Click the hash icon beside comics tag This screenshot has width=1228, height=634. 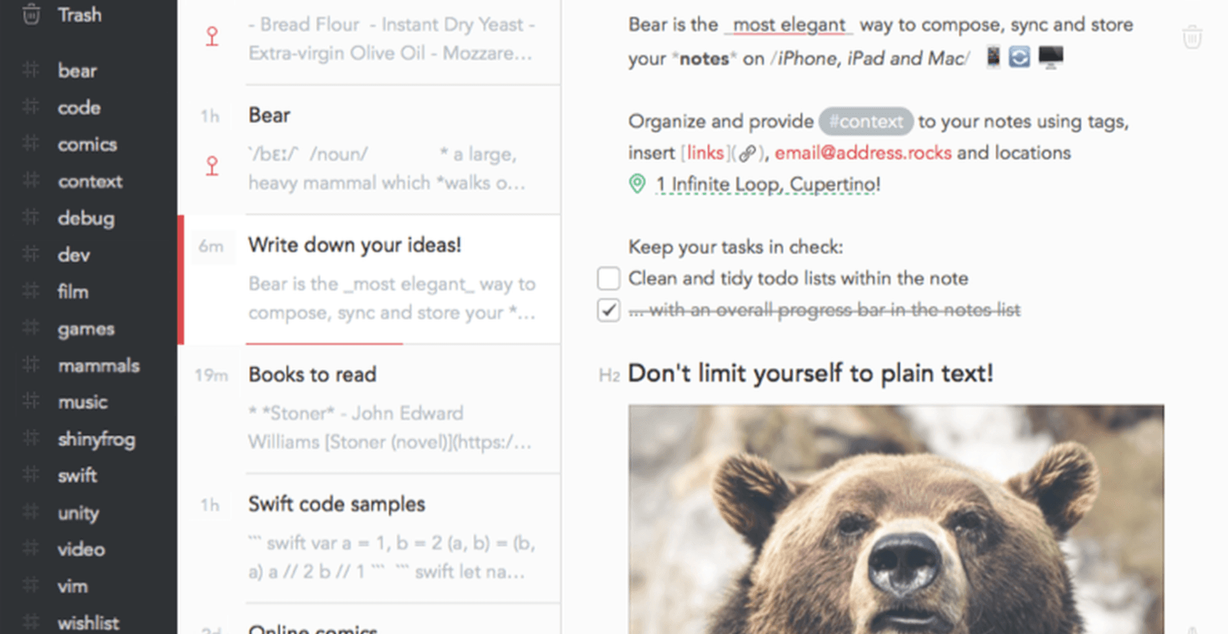(x=31, y=144)
